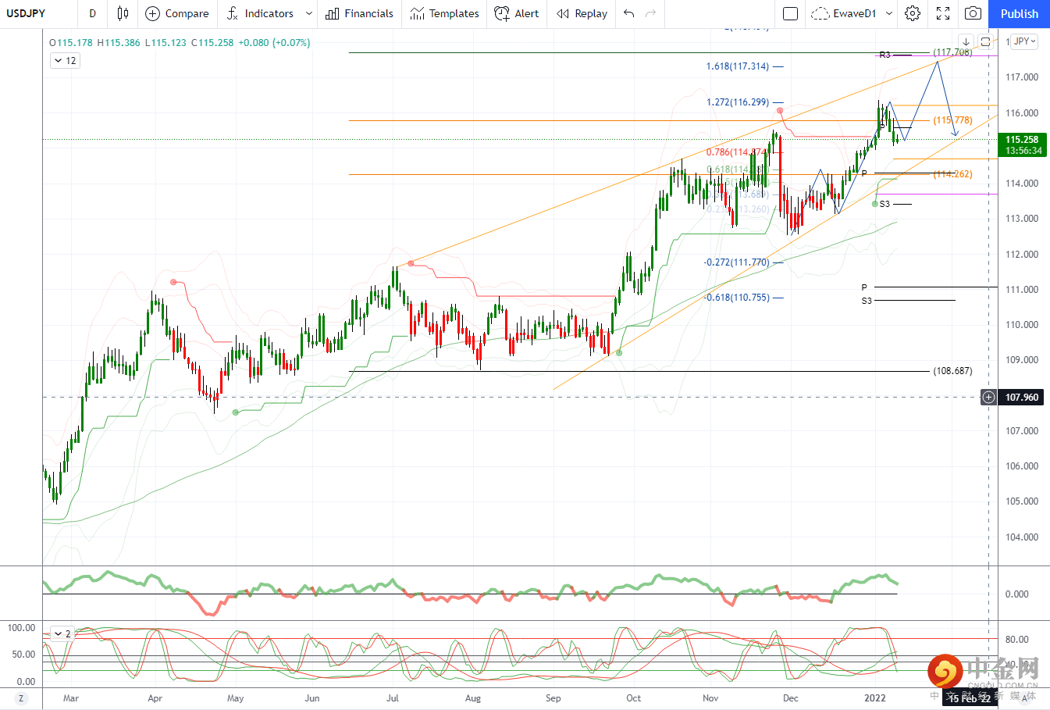Open the Templates menu
The image size is (1050, 710).
tap(444, 13)
